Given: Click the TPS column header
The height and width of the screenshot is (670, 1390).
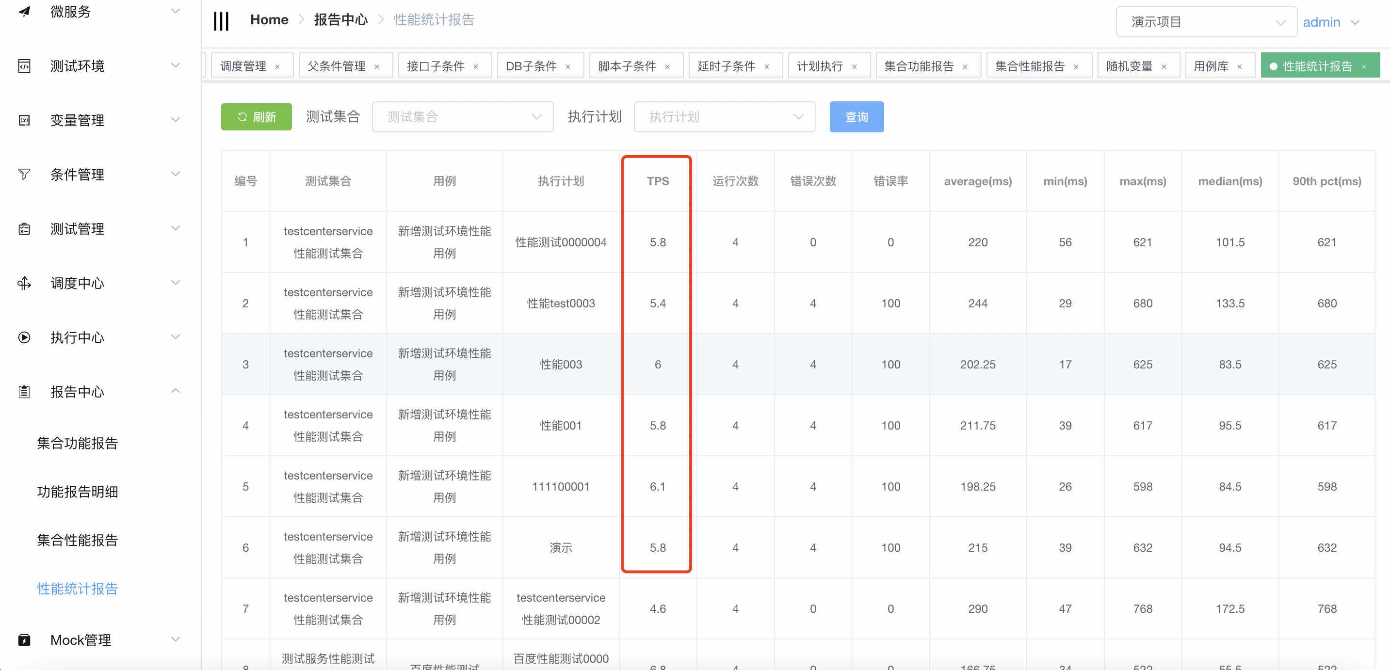Looking at the screenshot, I should pos(658,181).
